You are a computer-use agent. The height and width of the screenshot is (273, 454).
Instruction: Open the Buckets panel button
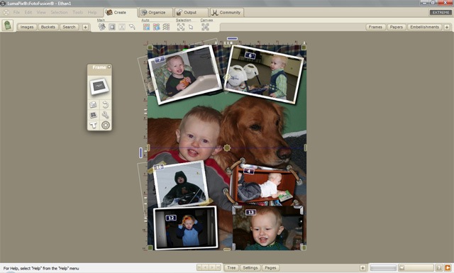[48, 27]
